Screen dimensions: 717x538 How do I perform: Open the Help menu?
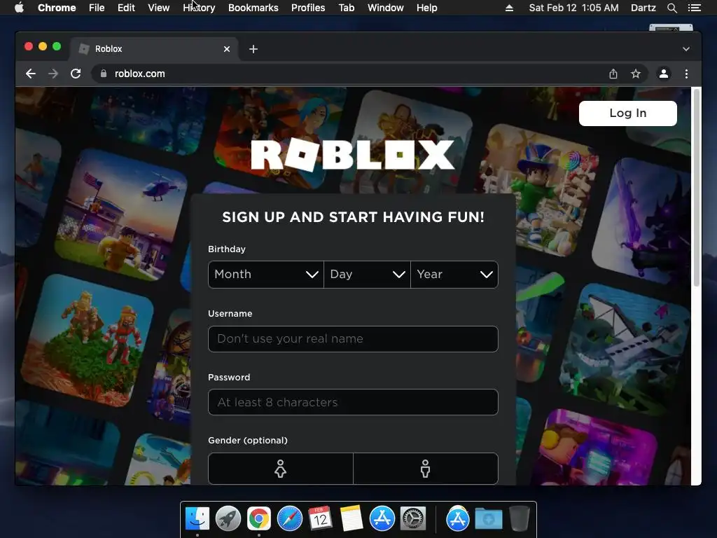[x=426, y=8]
